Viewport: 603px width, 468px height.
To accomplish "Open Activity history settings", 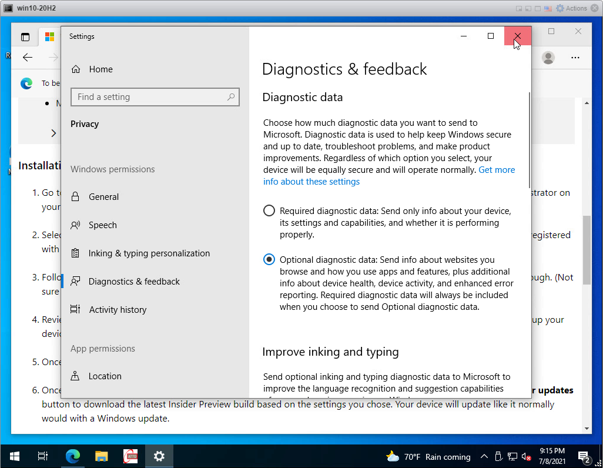I will click(109, 310).
